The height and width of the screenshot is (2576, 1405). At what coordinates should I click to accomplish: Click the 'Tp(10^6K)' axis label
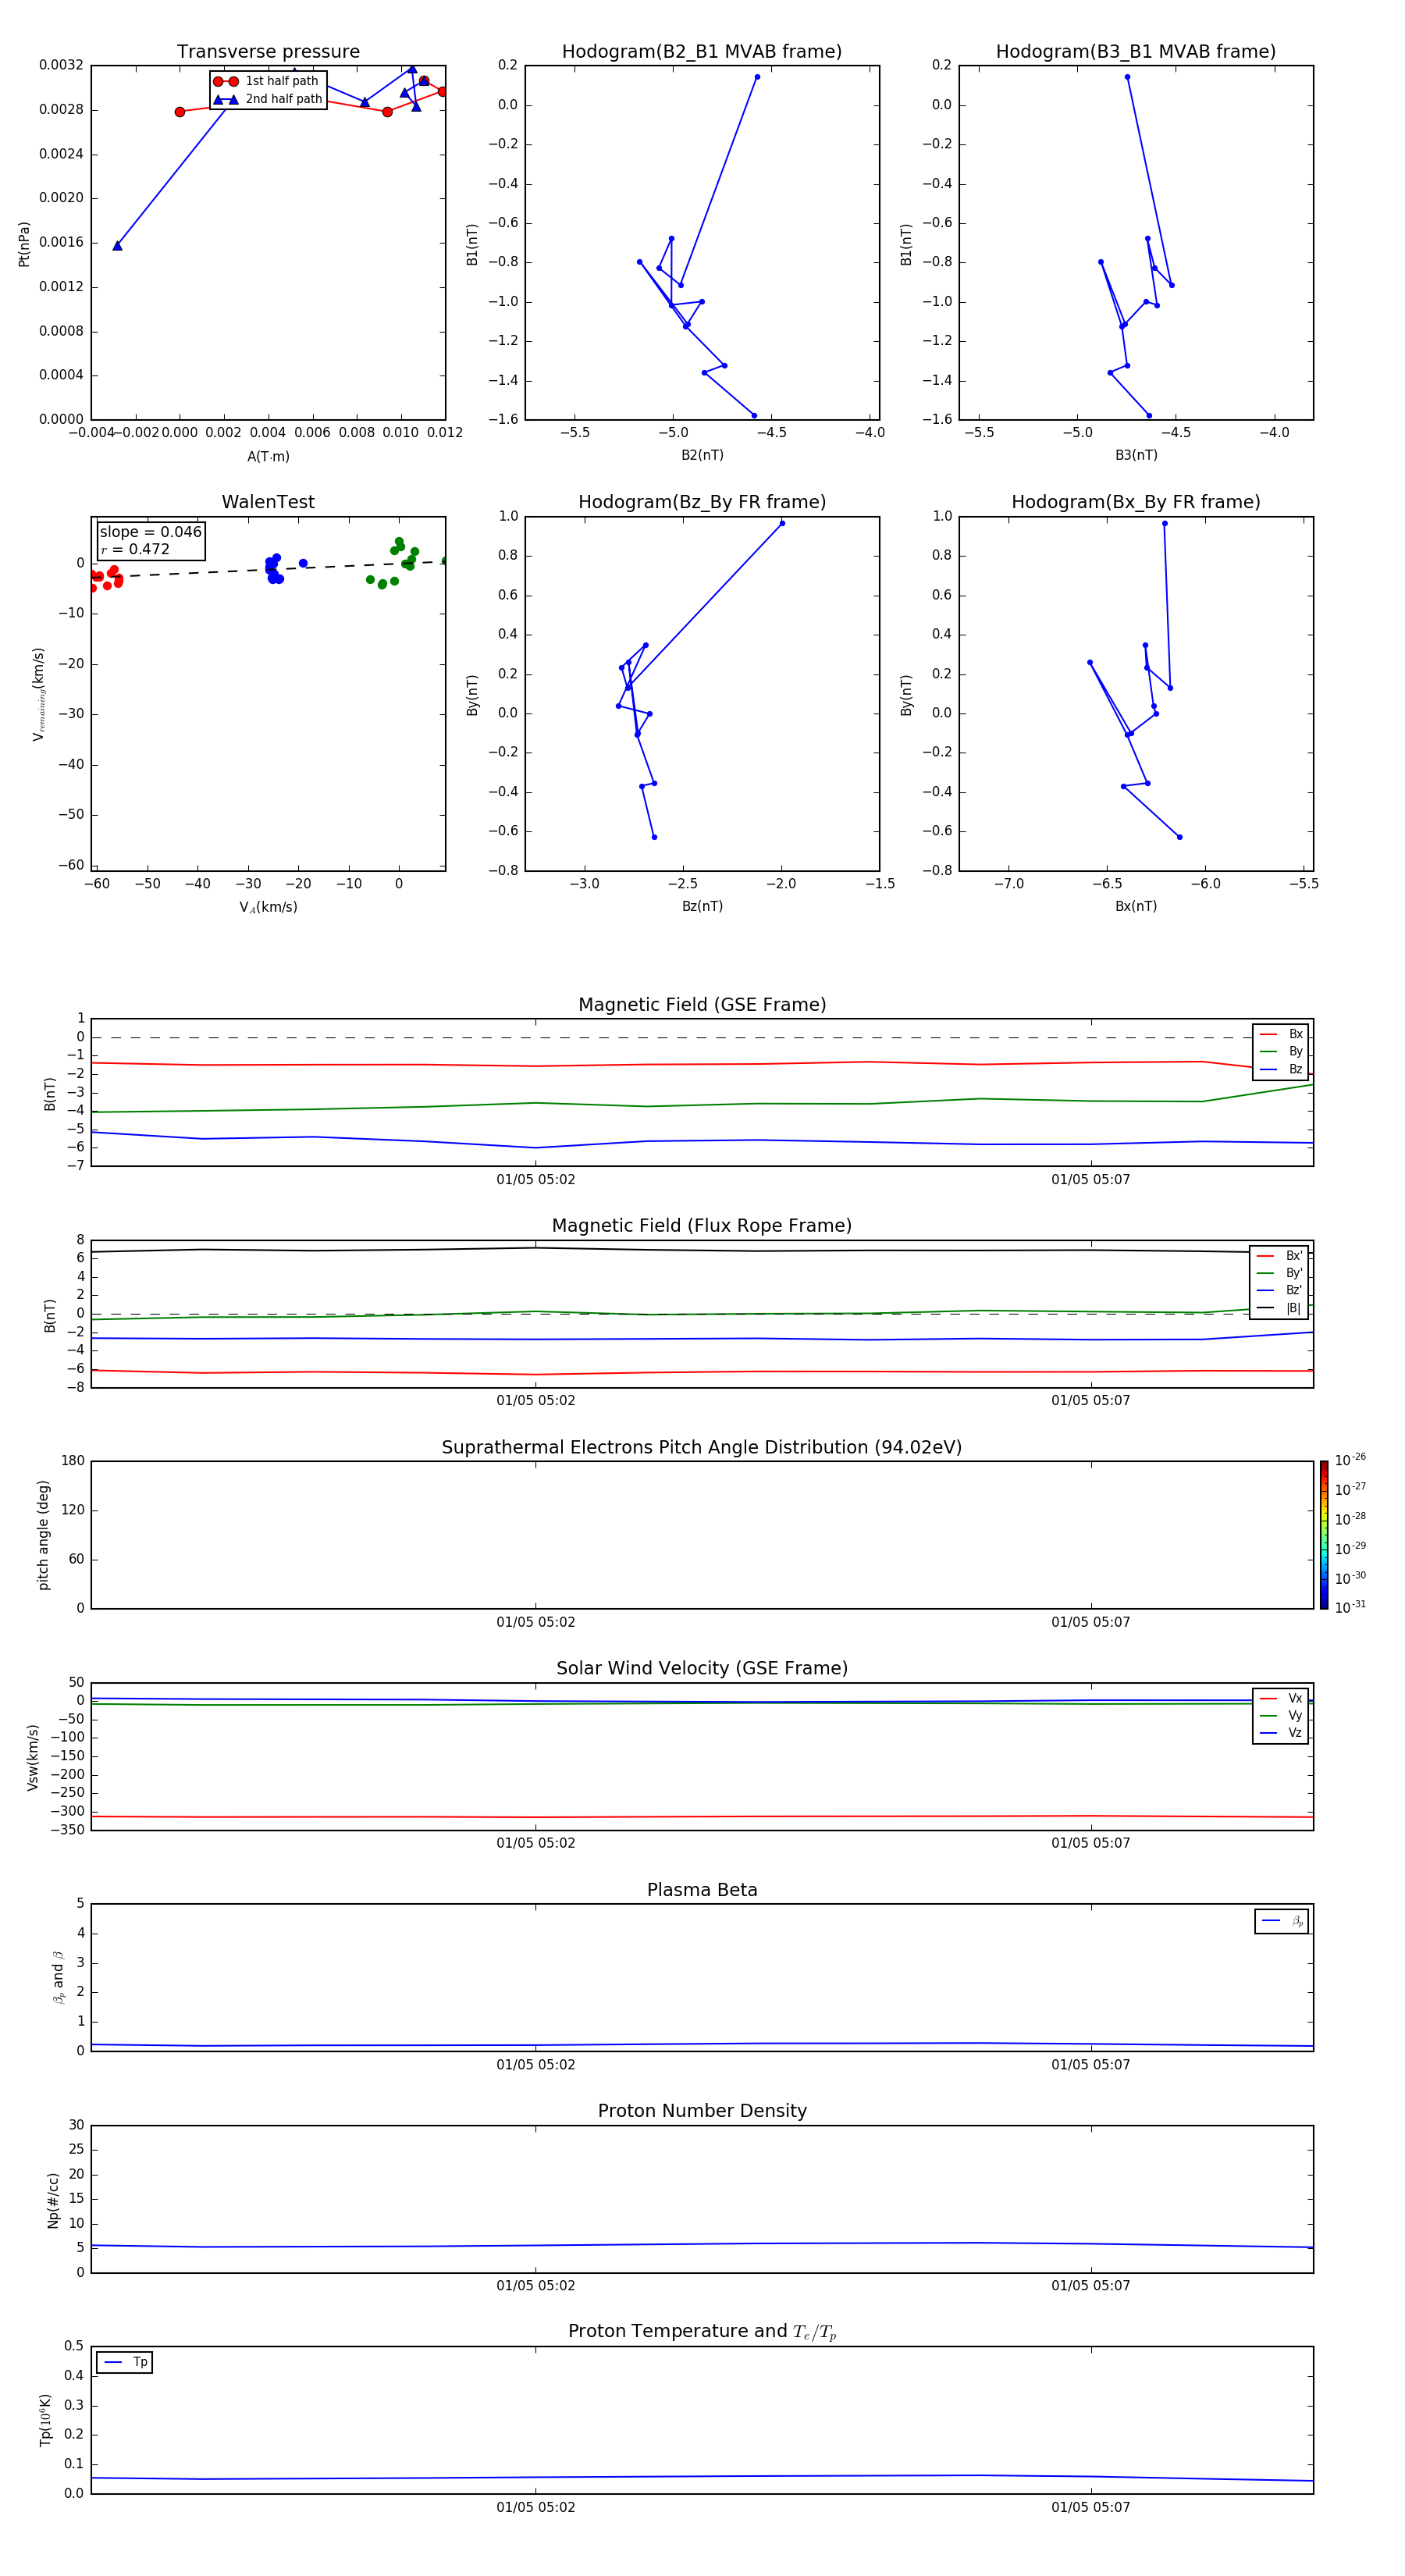45,2420
